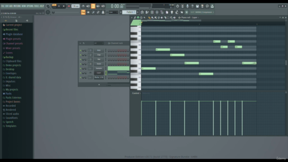Click the Layer channel button

click(99, 73)
